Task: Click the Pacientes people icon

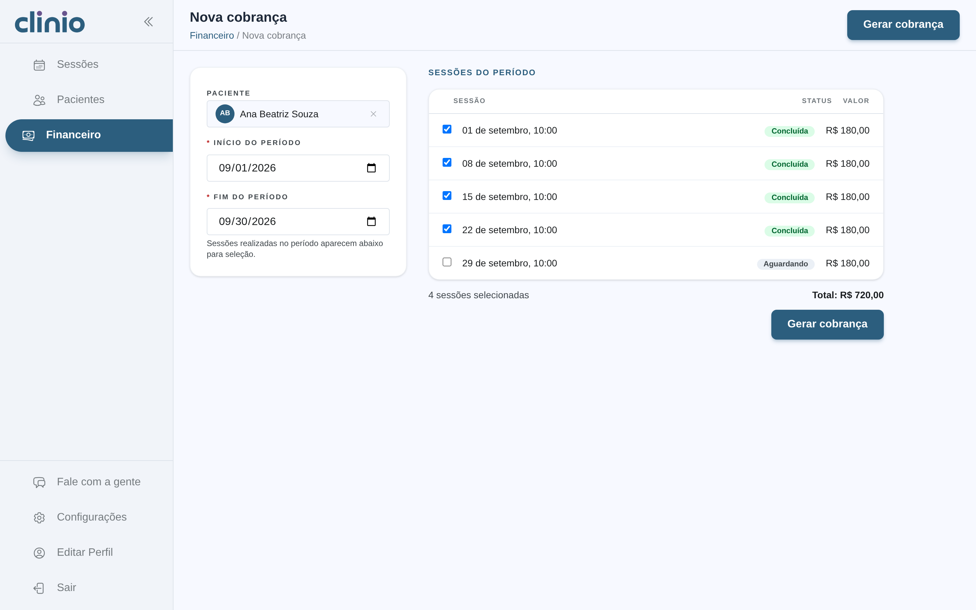Action: coord(39,100)
